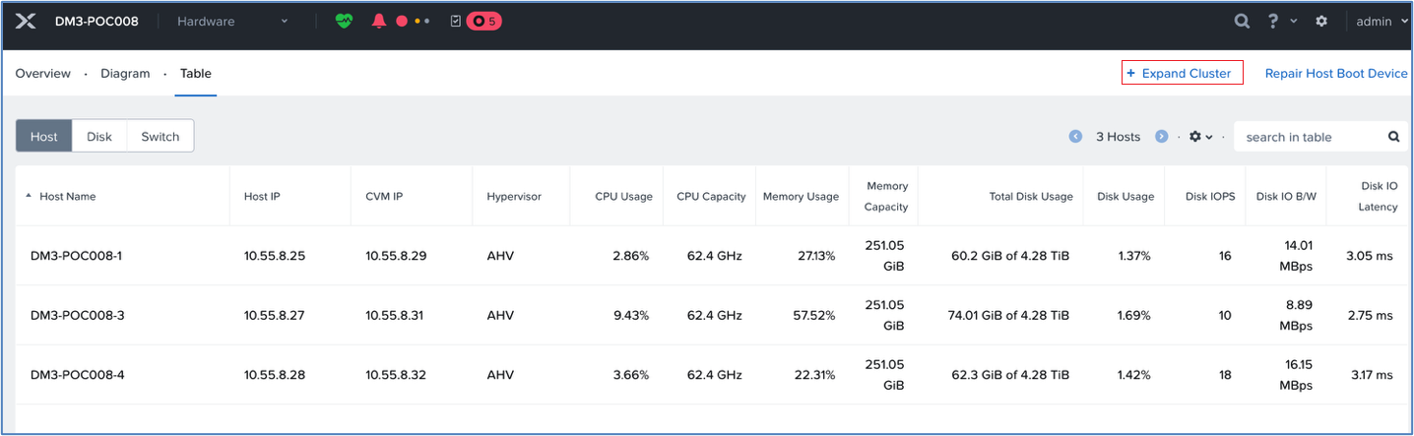Image resolution: width=1414 pixels, height=436 pixels.
Task: Open the alerts bell icon
Action: (x=379, y=21)
